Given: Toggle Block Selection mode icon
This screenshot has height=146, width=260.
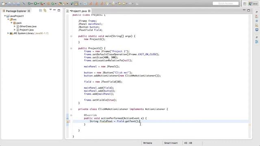Looking at the screenshot, I should (x=80, y=4).
